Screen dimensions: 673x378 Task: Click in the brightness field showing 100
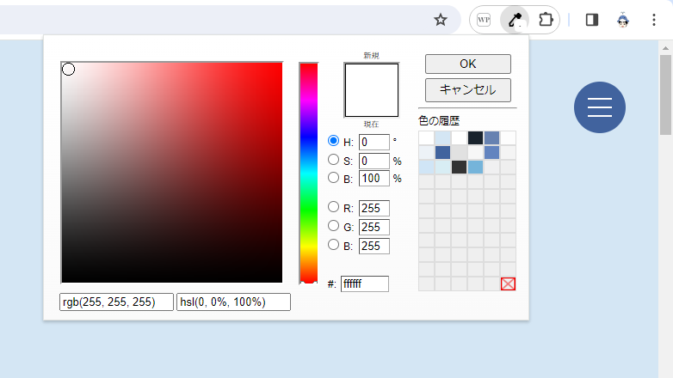(374, 179)
